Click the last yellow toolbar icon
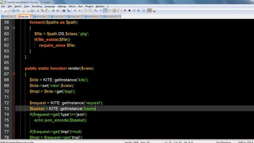 [154, 11]
